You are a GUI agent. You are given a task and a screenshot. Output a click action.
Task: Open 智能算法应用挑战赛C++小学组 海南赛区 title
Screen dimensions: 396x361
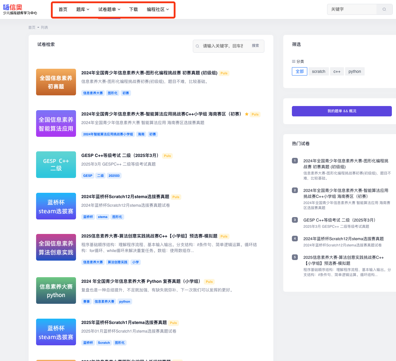pos(162,114)
